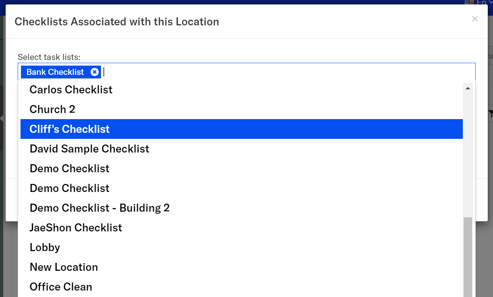Screen dimensions: 493x297
Task: Click the Bank Checklist tag label
Action: (55, 72)
